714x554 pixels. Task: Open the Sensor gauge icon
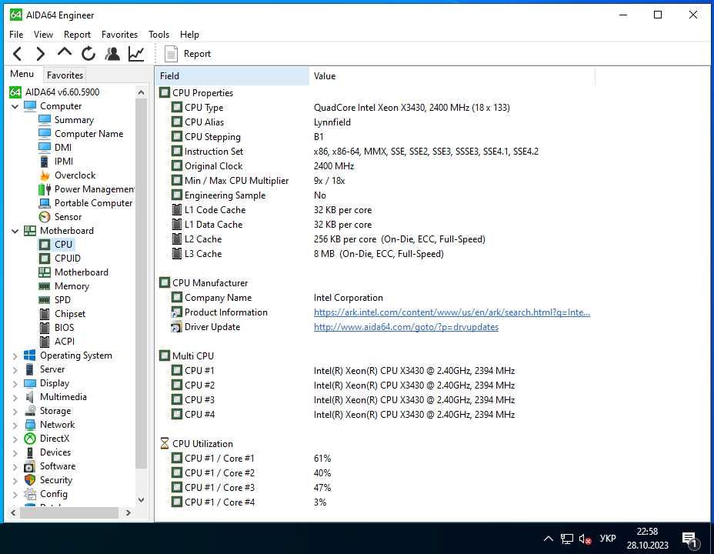pos(45,217)
